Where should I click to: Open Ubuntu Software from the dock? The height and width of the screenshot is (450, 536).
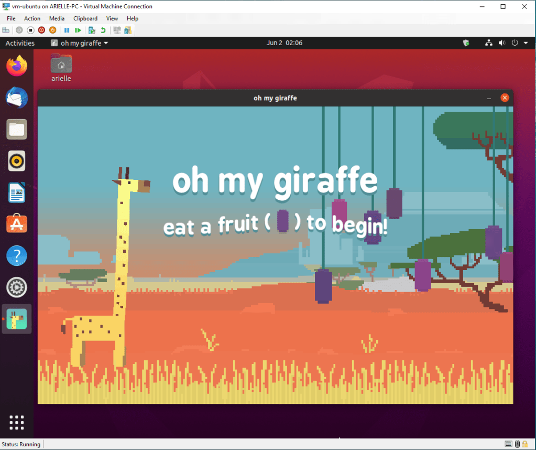point(17,224)
